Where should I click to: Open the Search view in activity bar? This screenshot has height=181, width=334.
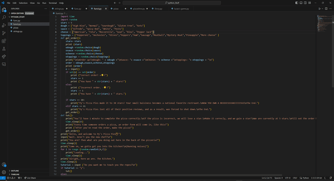click(x=4, y=17)
